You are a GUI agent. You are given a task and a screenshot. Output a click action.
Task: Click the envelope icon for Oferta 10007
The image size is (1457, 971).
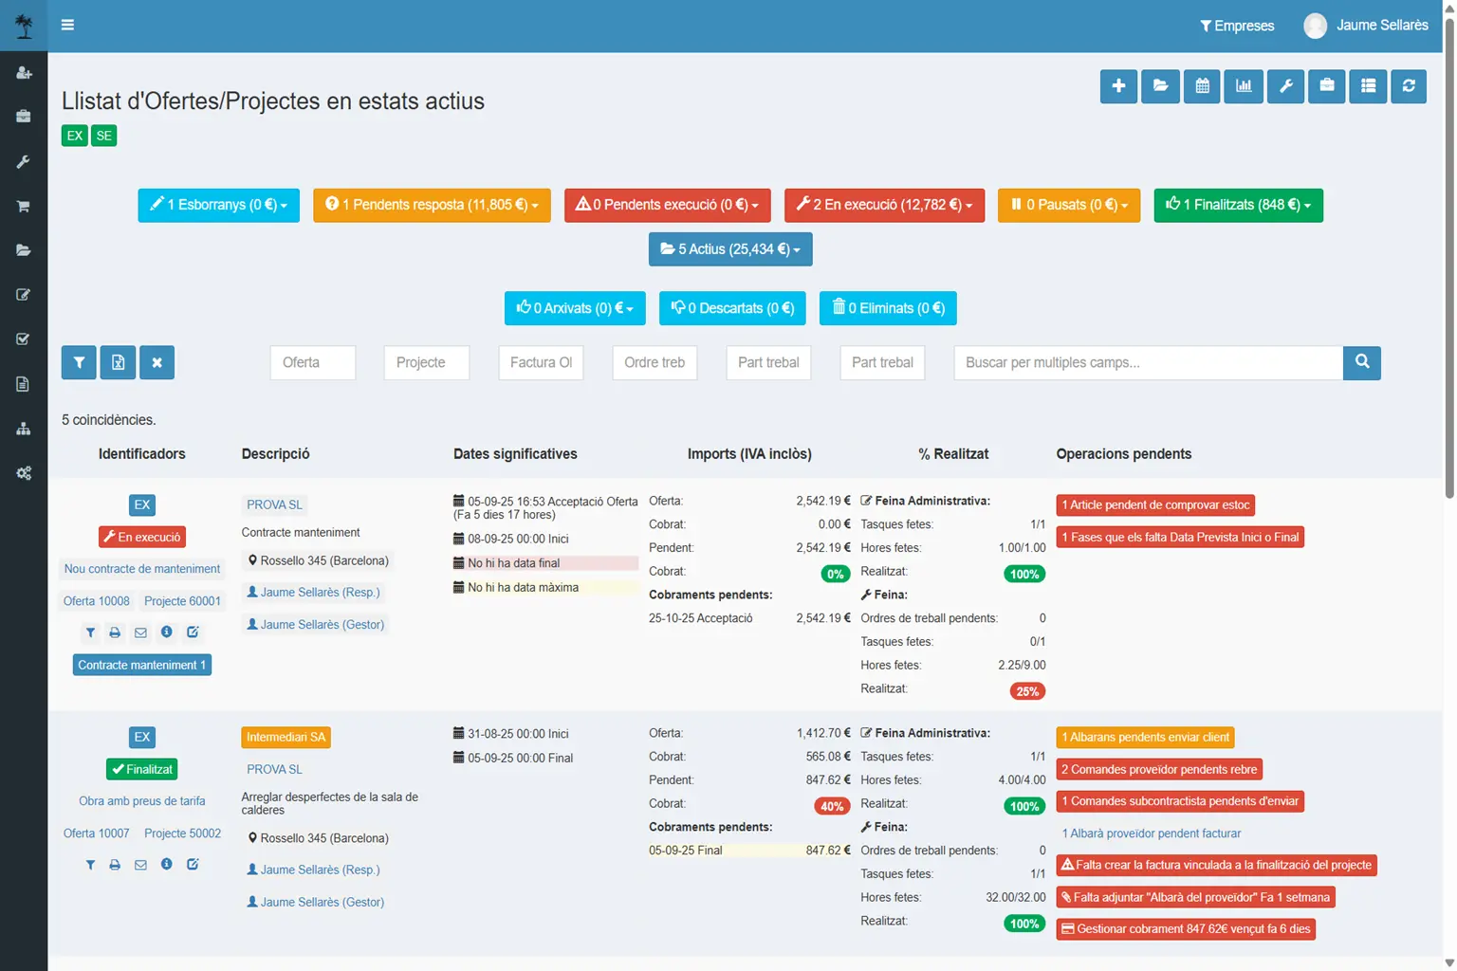(x=140, y=865)
